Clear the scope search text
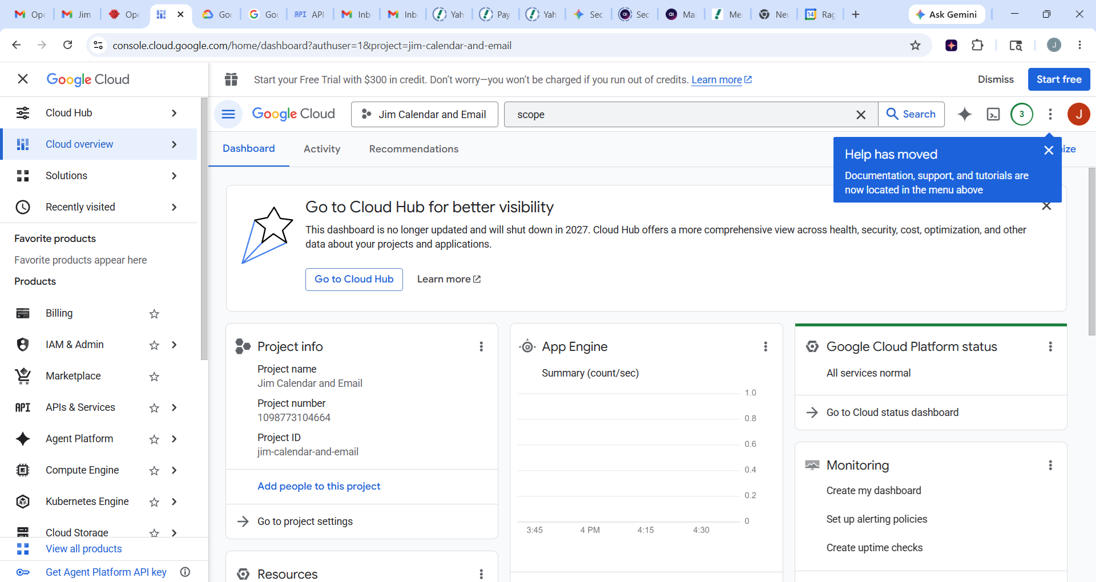 tap(861, 115)
